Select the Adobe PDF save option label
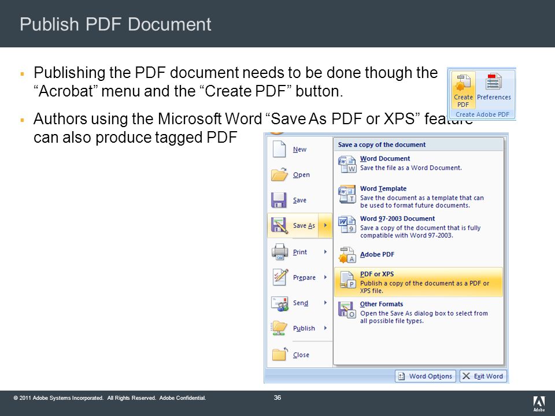This screenshot has width=555, height=416. click(377, 254)
